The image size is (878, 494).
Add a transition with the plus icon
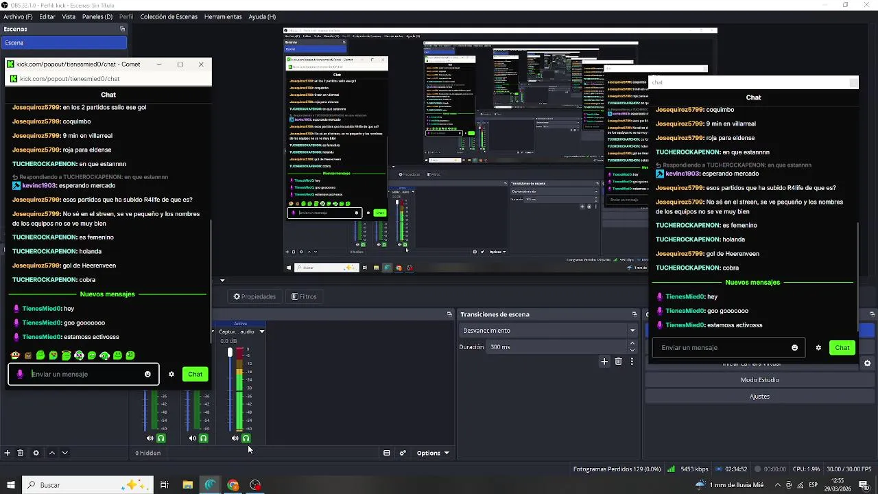tap(604, 362)
